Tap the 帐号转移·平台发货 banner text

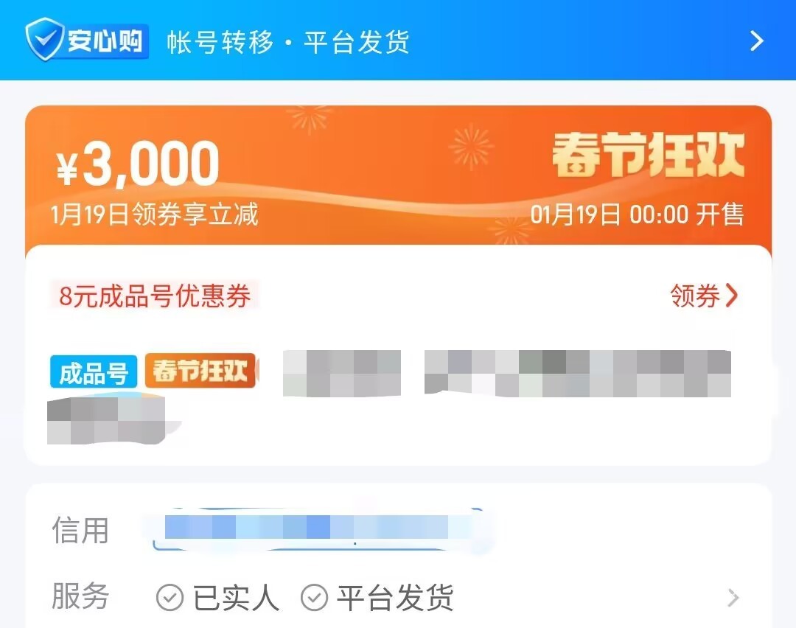point(288,41)
